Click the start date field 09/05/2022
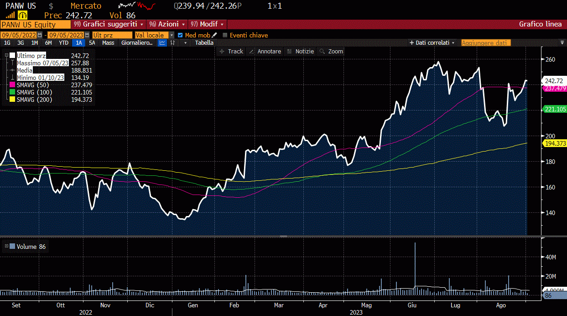This screenshot has width=567, height=316. (19, 35)
